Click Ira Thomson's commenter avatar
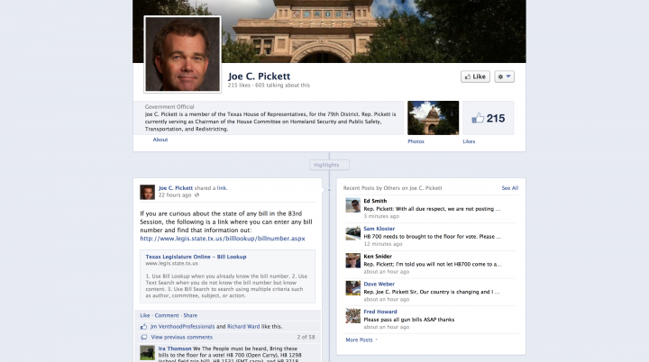This screenshot has height=362, width=649. tap(147, 353)
